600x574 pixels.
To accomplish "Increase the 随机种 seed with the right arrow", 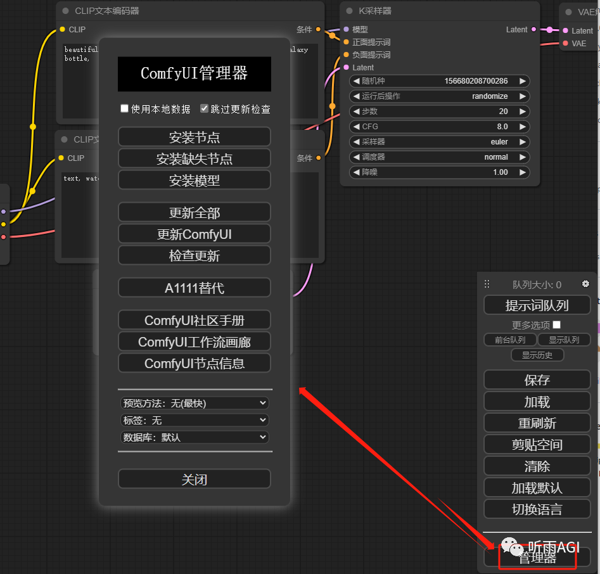I will pos(523,81).
